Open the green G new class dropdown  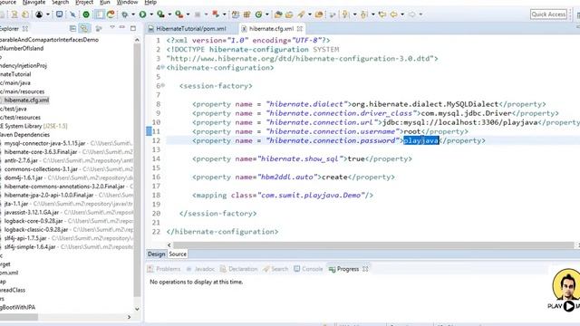266,14
